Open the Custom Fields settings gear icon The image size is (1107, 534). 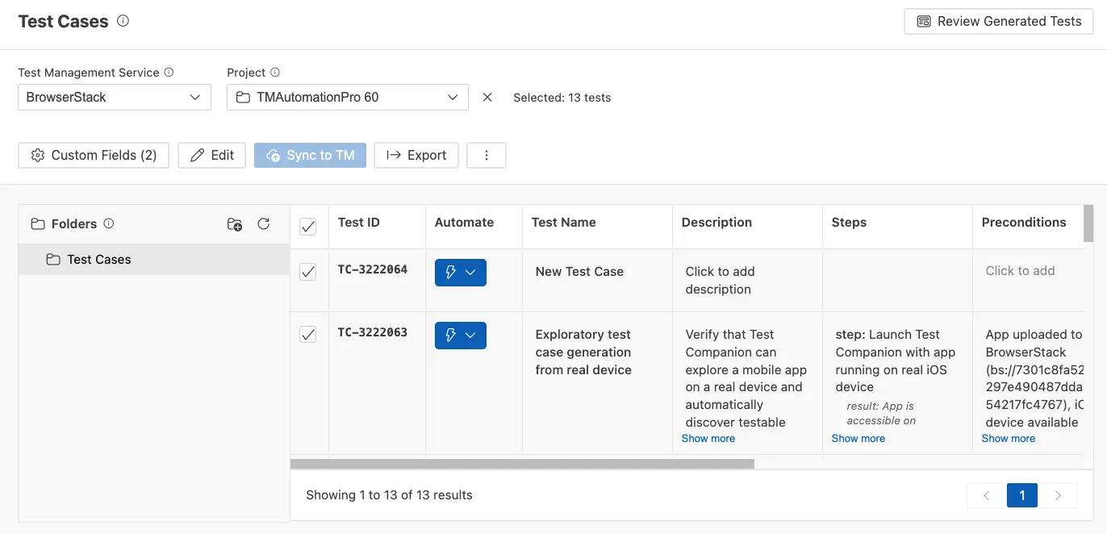pyautogui.click(x=38, y=155)
